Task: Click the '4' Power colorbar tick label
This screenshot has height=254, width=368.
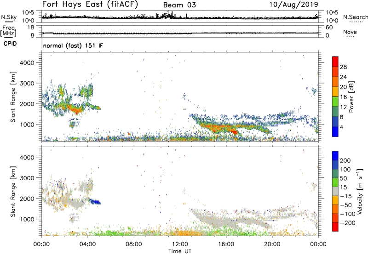Action: coord(341,127)
